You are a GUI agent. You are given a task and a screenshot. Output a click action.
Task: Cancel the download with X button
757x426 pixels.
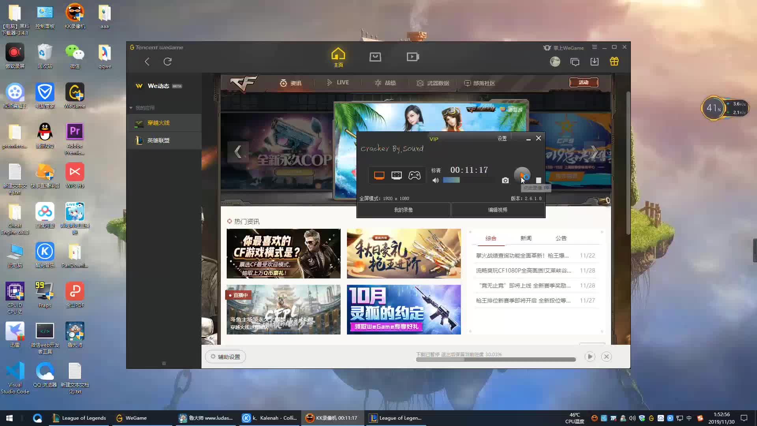606,357
